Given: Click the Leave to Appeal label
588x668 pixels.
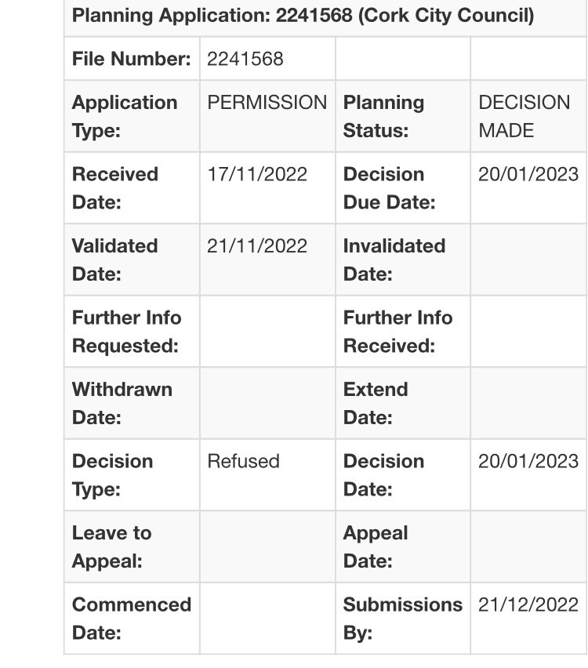Looking at the screenshot, I should click(x=111, y=546).
